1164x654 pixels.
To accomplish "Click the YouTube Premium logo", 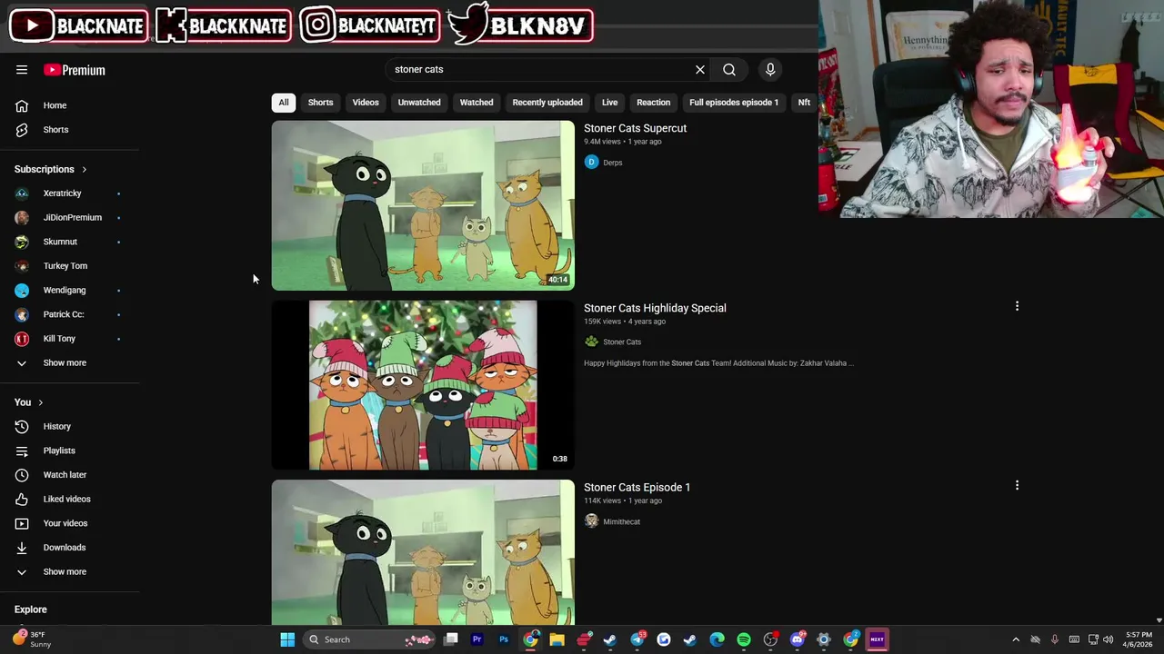I will 75,70.
